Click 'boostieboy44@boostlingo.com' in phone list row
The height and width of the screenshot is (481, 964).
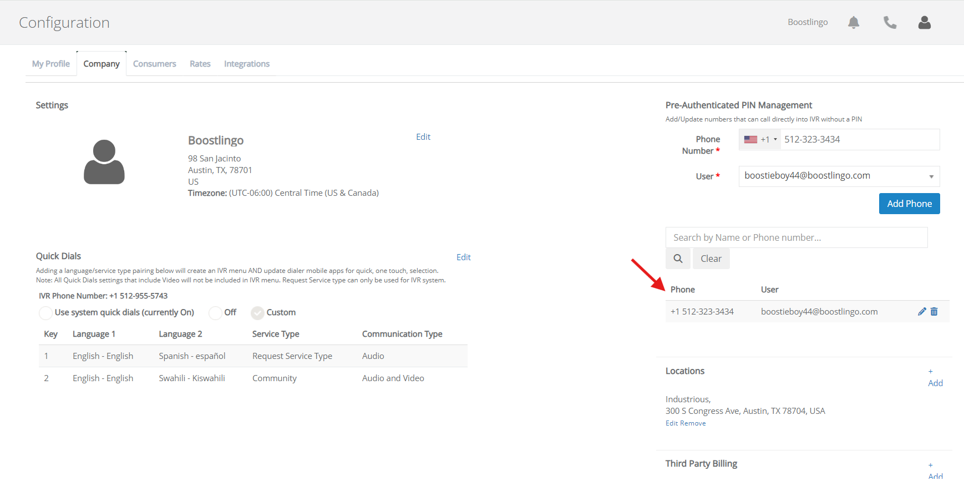[819, 312]
